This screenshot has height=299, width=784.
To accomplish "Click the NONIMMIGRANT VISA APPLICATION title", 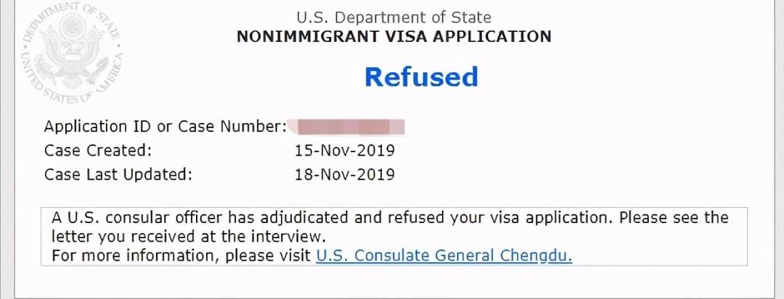I will [393, 36].
